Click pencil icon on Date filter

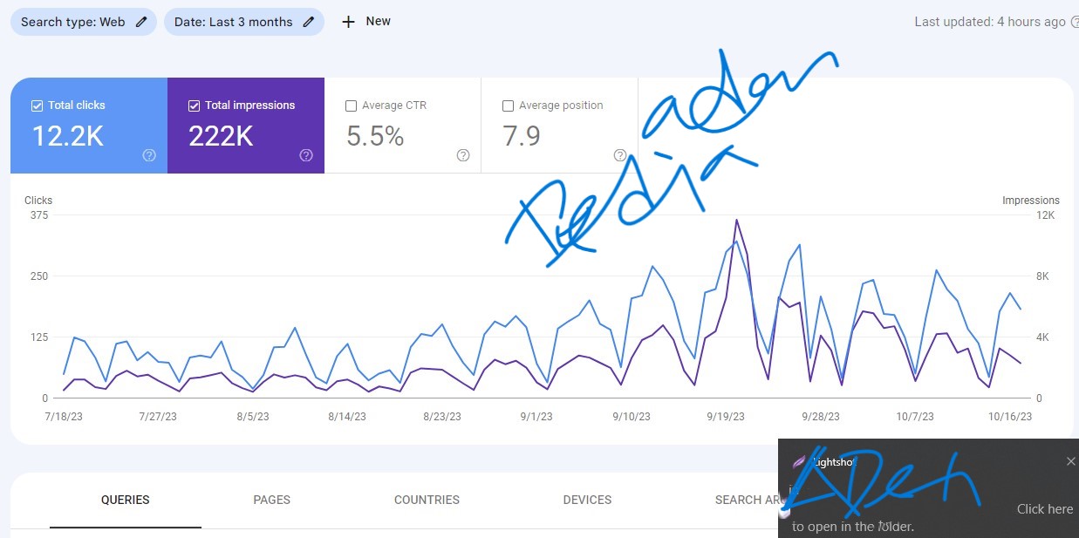(x=308, y=22)
